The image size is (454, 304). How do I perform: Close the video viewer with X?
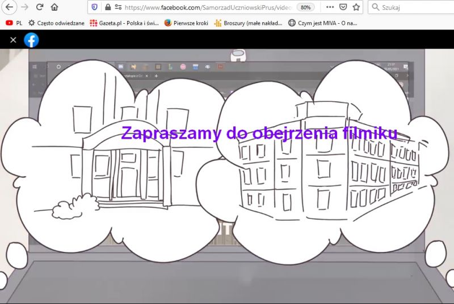point(13,40)
